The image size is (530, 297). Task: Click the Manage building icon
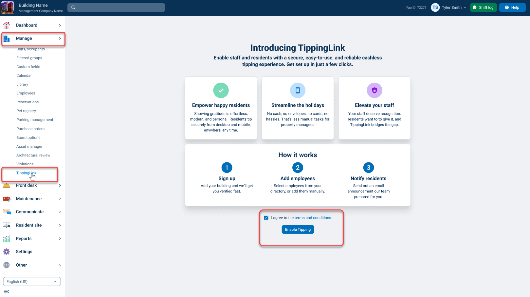pos(7,39)
